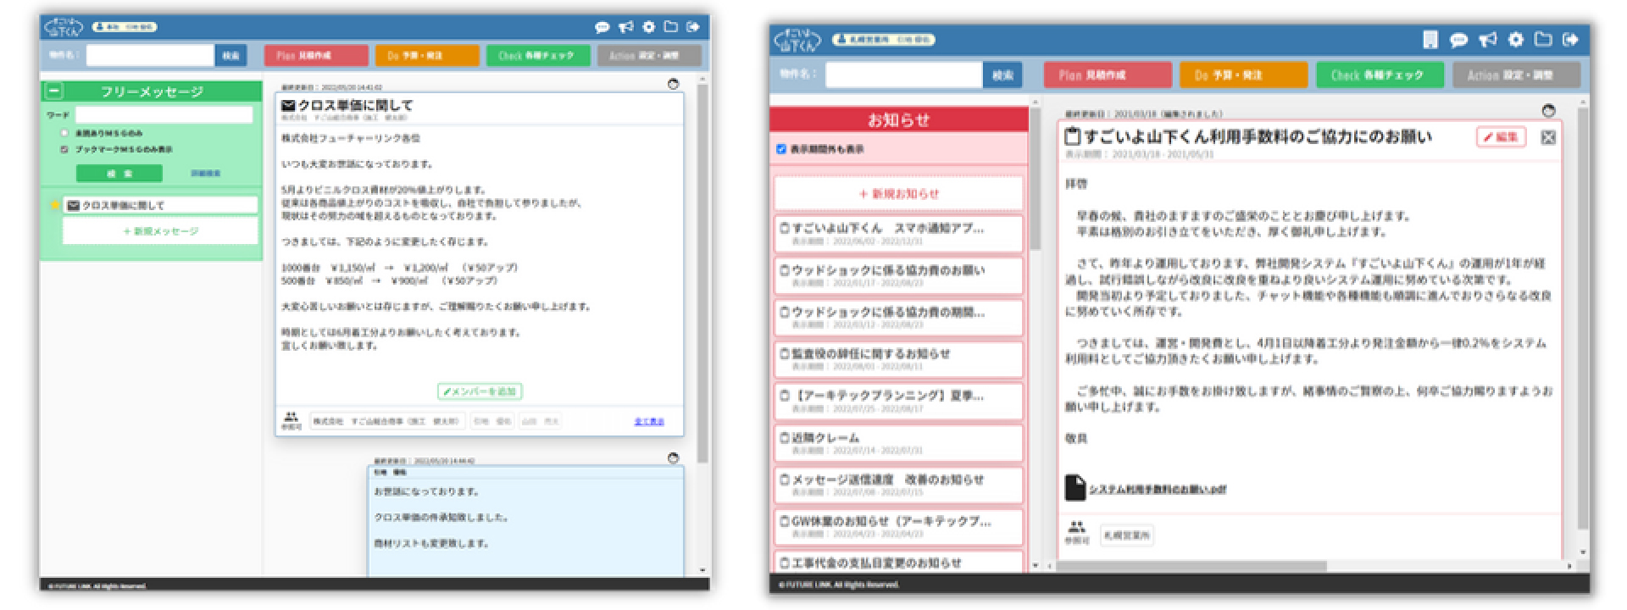Open 詳細検索 link in フリーメッセージ panel
The height and width of the screenshot is (610, 1627).
click(205, 173)
